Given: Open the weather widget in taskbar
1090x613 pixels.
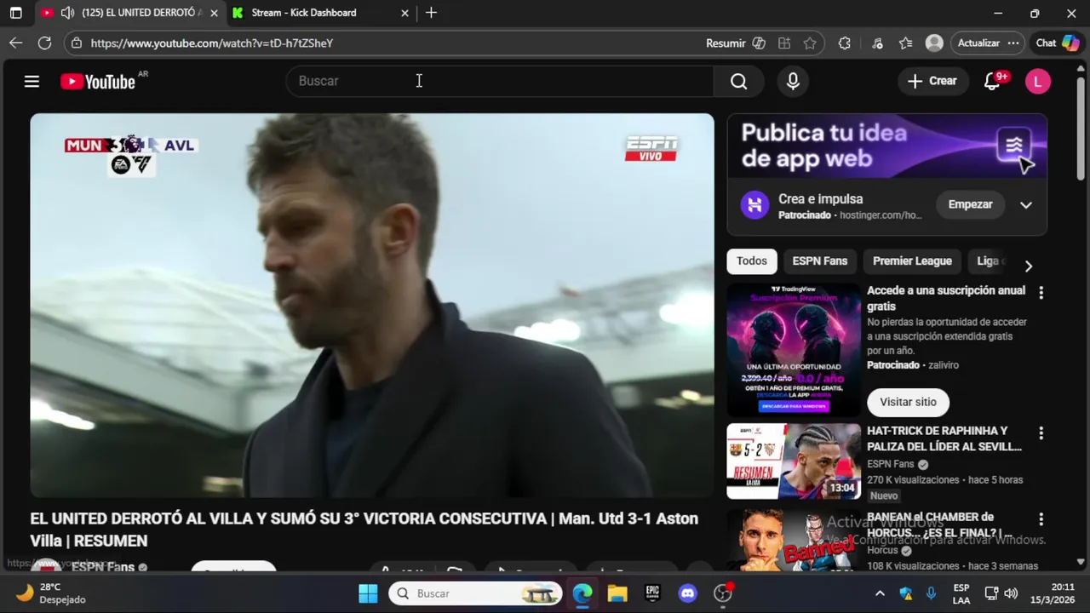Looking at the screenshot, I should click(53, 593).
